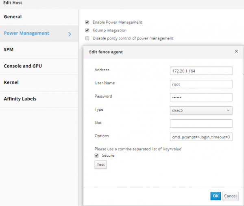Click the Address input field
The height and width of the screenshot is (206, 244).
[201, 71]
